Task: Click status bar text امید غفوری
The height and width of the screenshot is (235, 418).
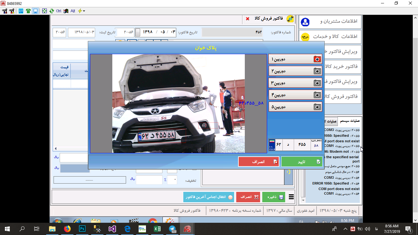Action: click(x=305, y=211)
